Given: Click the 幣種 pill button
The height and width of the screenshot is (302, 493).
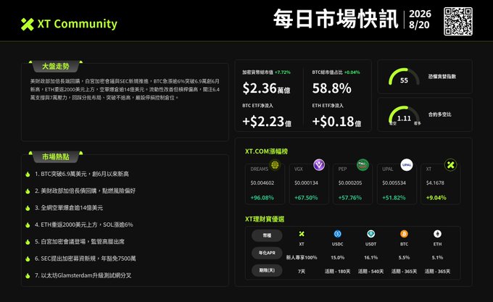Looking at the screenshot, I should (267, 235).
